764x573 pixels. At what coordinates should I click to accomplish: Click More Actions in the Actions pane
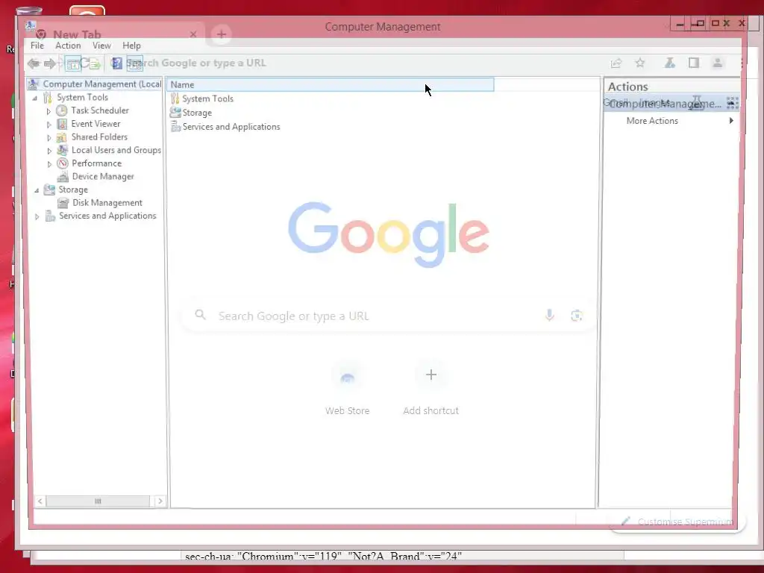coord(652,120)
